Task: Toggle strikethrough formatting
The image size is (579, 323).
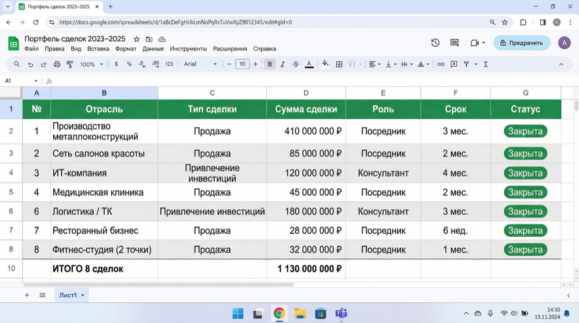Action: (x=295, y=64)
